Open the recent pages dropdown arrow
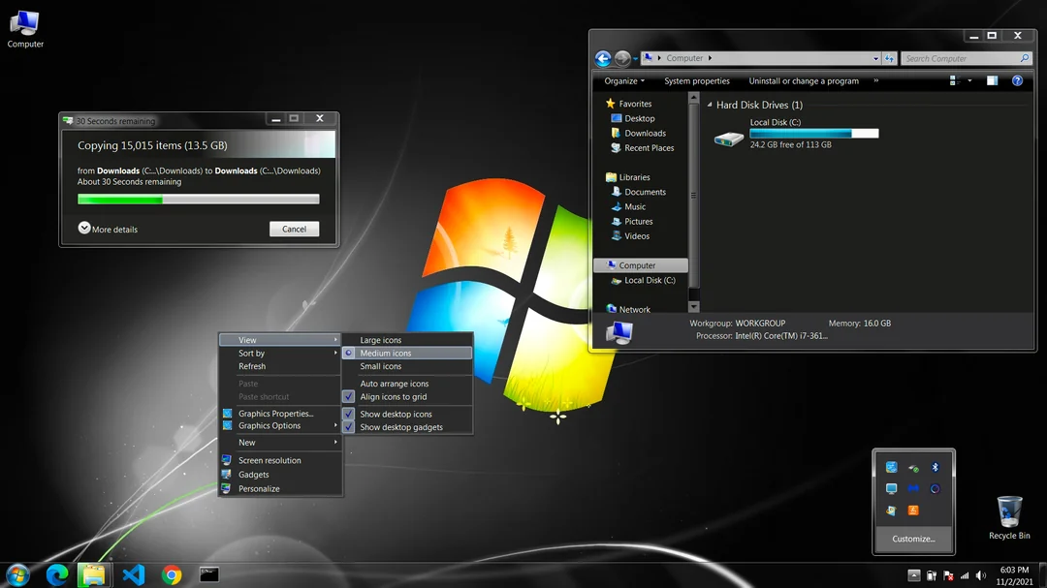1047x588 pixels. click(635, 59)
